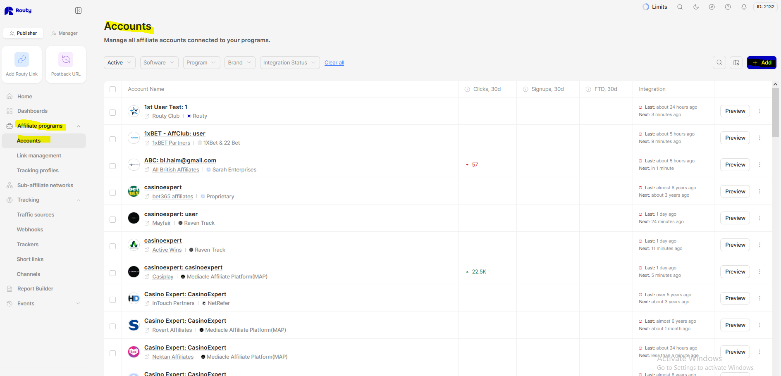781x376 pixels.
Task: Open table column settings icon
Action: (x=736, y=62)
